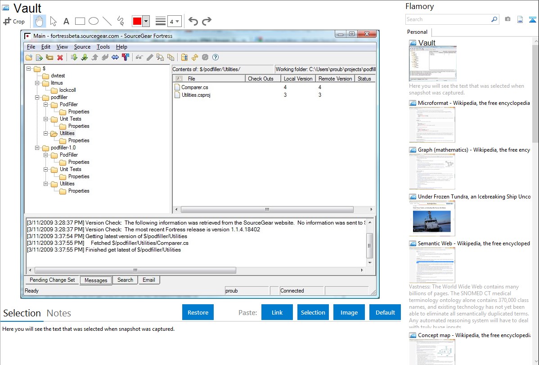Viewport: 539px width, 365px height.
Task: Click the pencil edit icon in Fortress toolbar
Action: point(150,58)
